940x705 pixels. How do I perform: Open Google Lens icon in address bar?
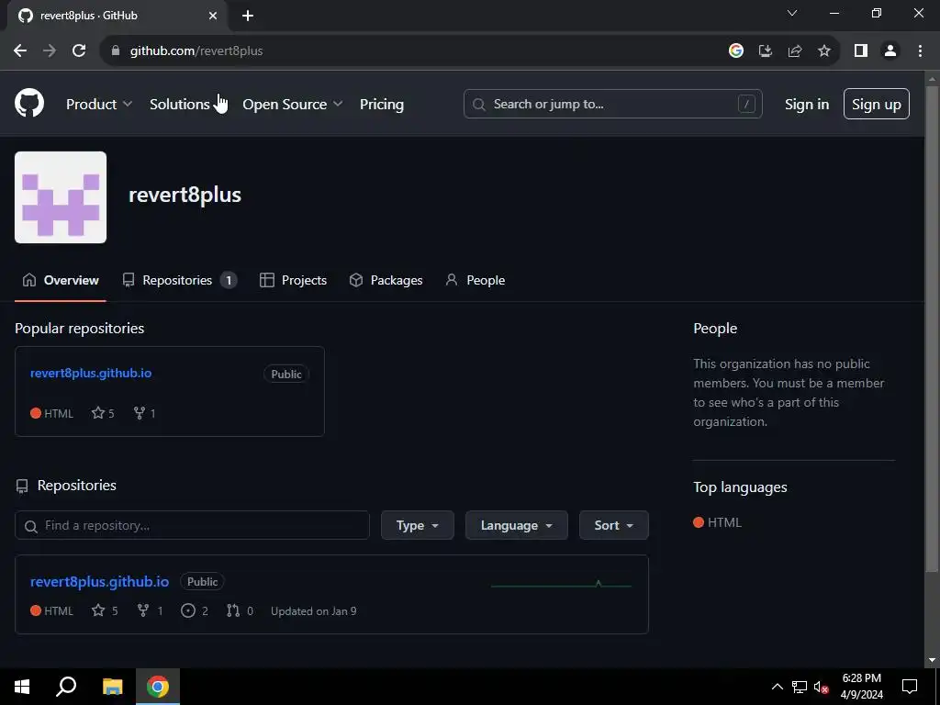(x=736, y=51)
